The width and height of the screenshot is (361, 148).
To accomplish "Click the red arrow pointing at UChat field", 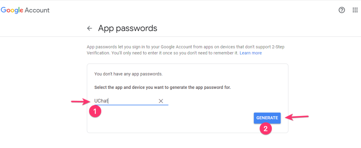I will pos(80,101).
